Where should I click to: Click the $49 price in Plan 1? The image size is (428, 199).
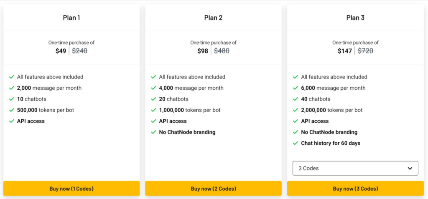tap(61, 51)
